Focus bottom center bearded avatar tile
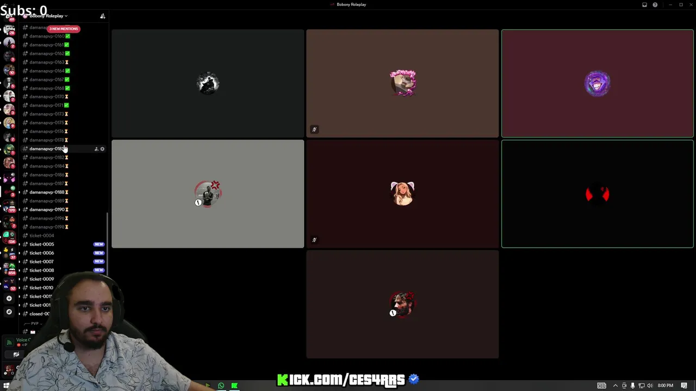 click(x=402, y=304)
